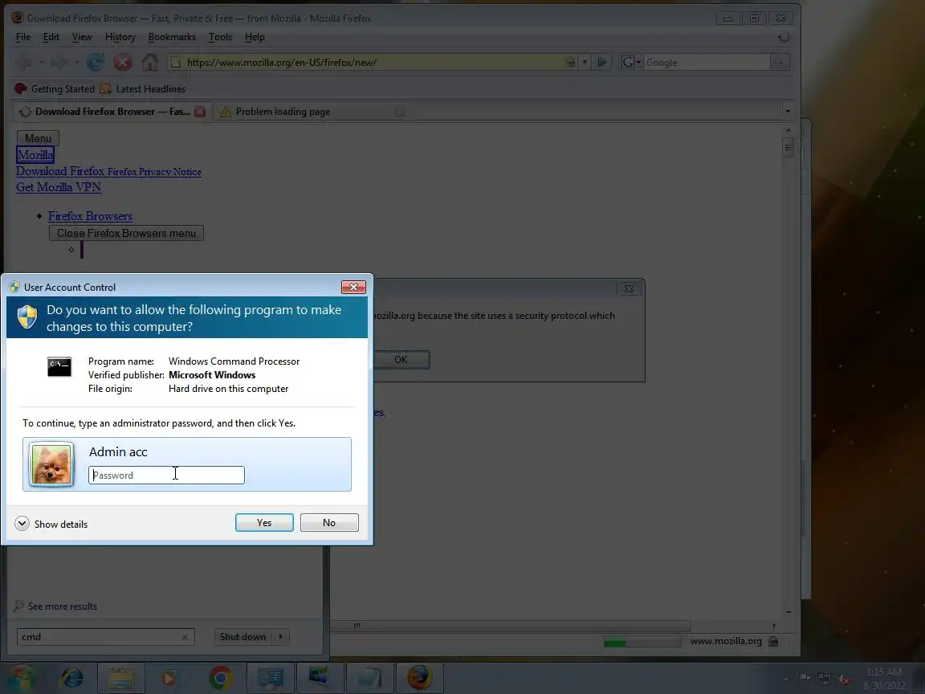The height and width of the screenshot is (694, 925).
Task: Open the Shut down options arrow
Action: [281, 637]
